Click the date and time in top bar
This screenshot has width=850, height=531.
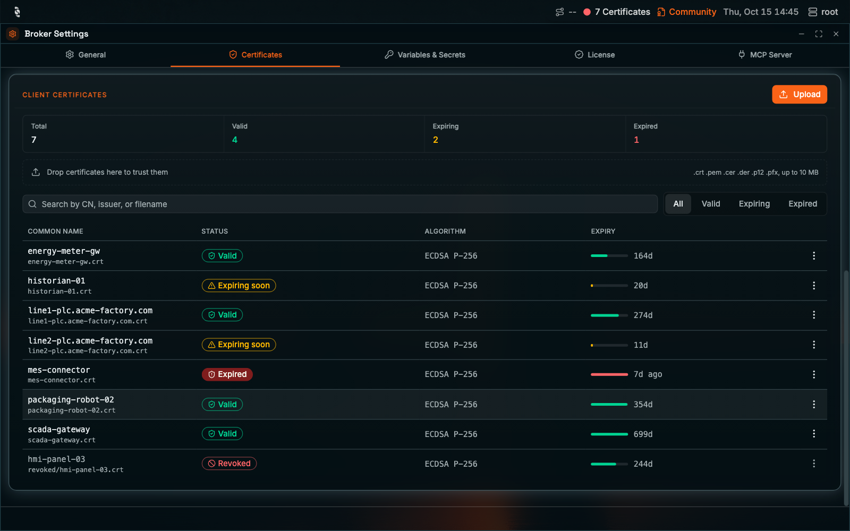pyautogui.click(x=761, y=12)
